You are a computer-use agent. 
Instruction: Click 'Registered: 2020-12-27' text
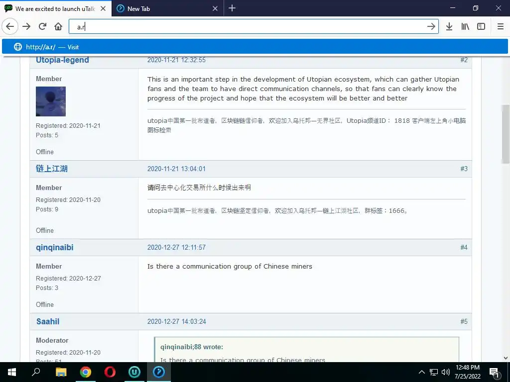(x=68, y=279)
